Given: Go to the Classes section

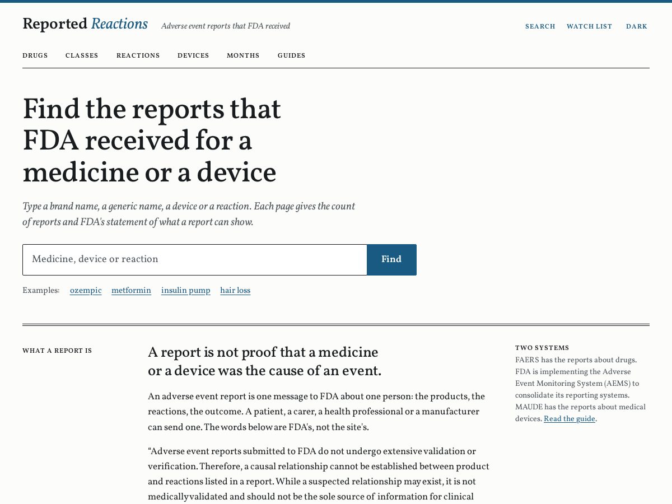Looking at the screenshot, I should click(x=82, y=55).
